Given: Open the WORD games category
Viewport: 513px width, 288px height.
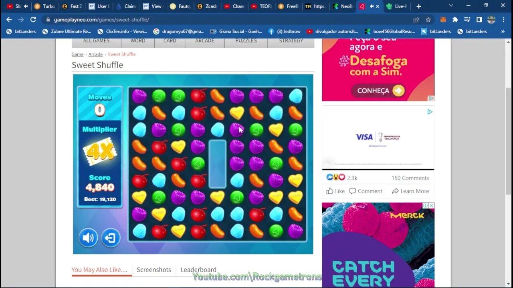Looking at the screenshot, I should point(138,41).
